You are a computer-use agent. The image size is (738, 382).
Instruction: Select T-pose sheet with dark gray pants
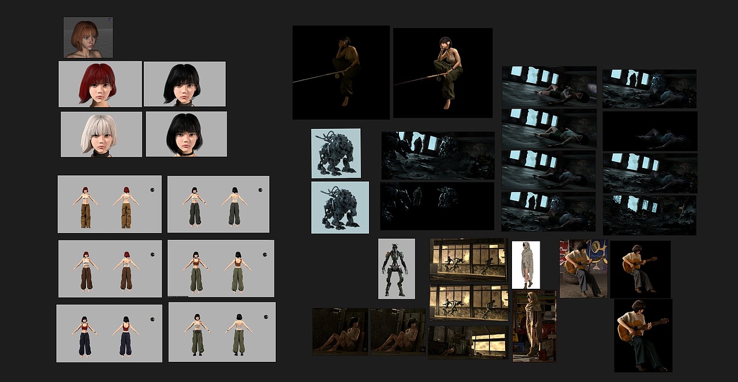pos(218,204)
